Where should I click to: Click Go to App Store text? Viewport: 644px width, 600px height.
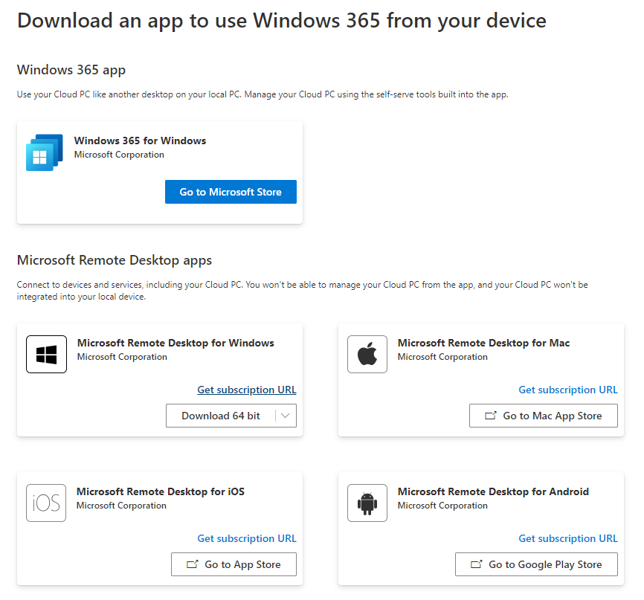(242, 564)
